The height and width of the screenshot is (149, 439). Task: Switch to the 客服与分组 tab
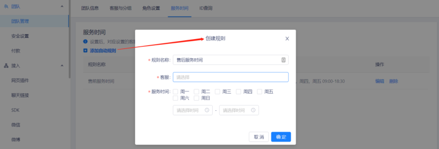click(x=121, y=8)
